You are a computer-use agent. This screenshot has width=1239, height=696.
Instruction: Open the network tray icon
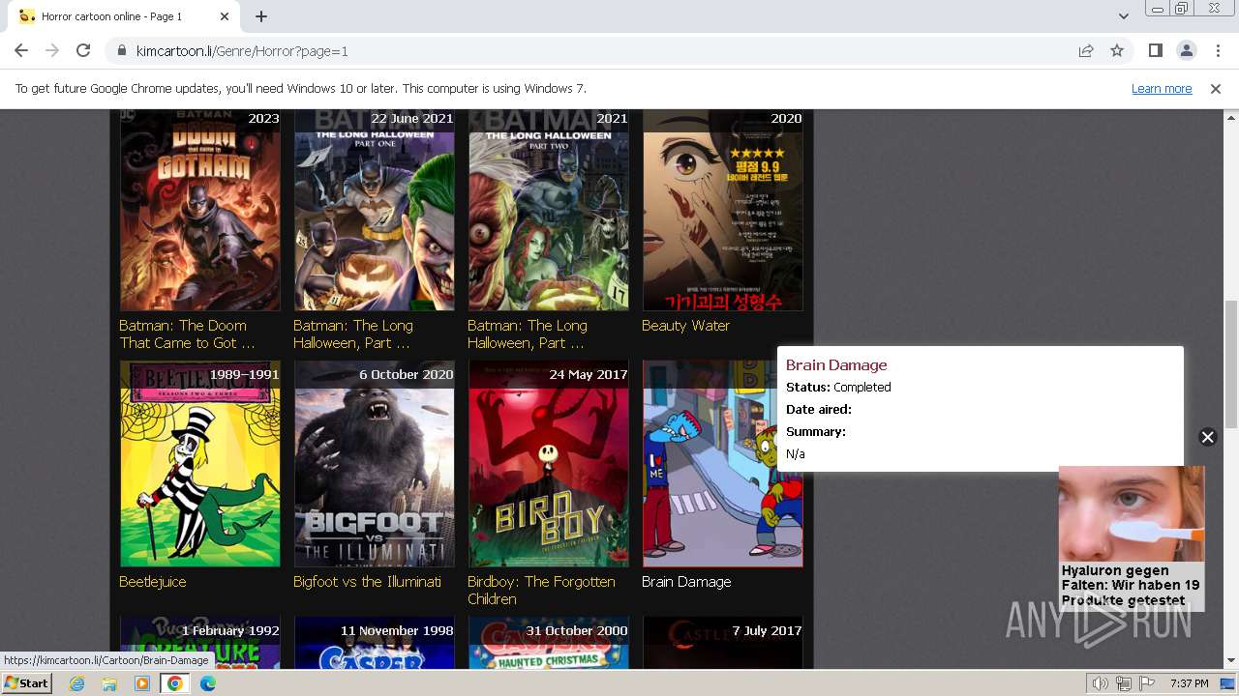(x=1123, y=683)
